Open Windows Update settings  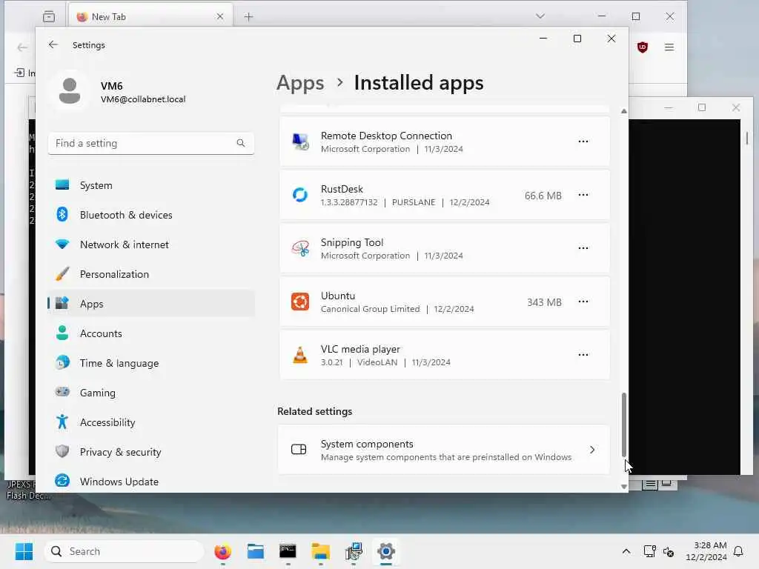(x=151, y=482)
